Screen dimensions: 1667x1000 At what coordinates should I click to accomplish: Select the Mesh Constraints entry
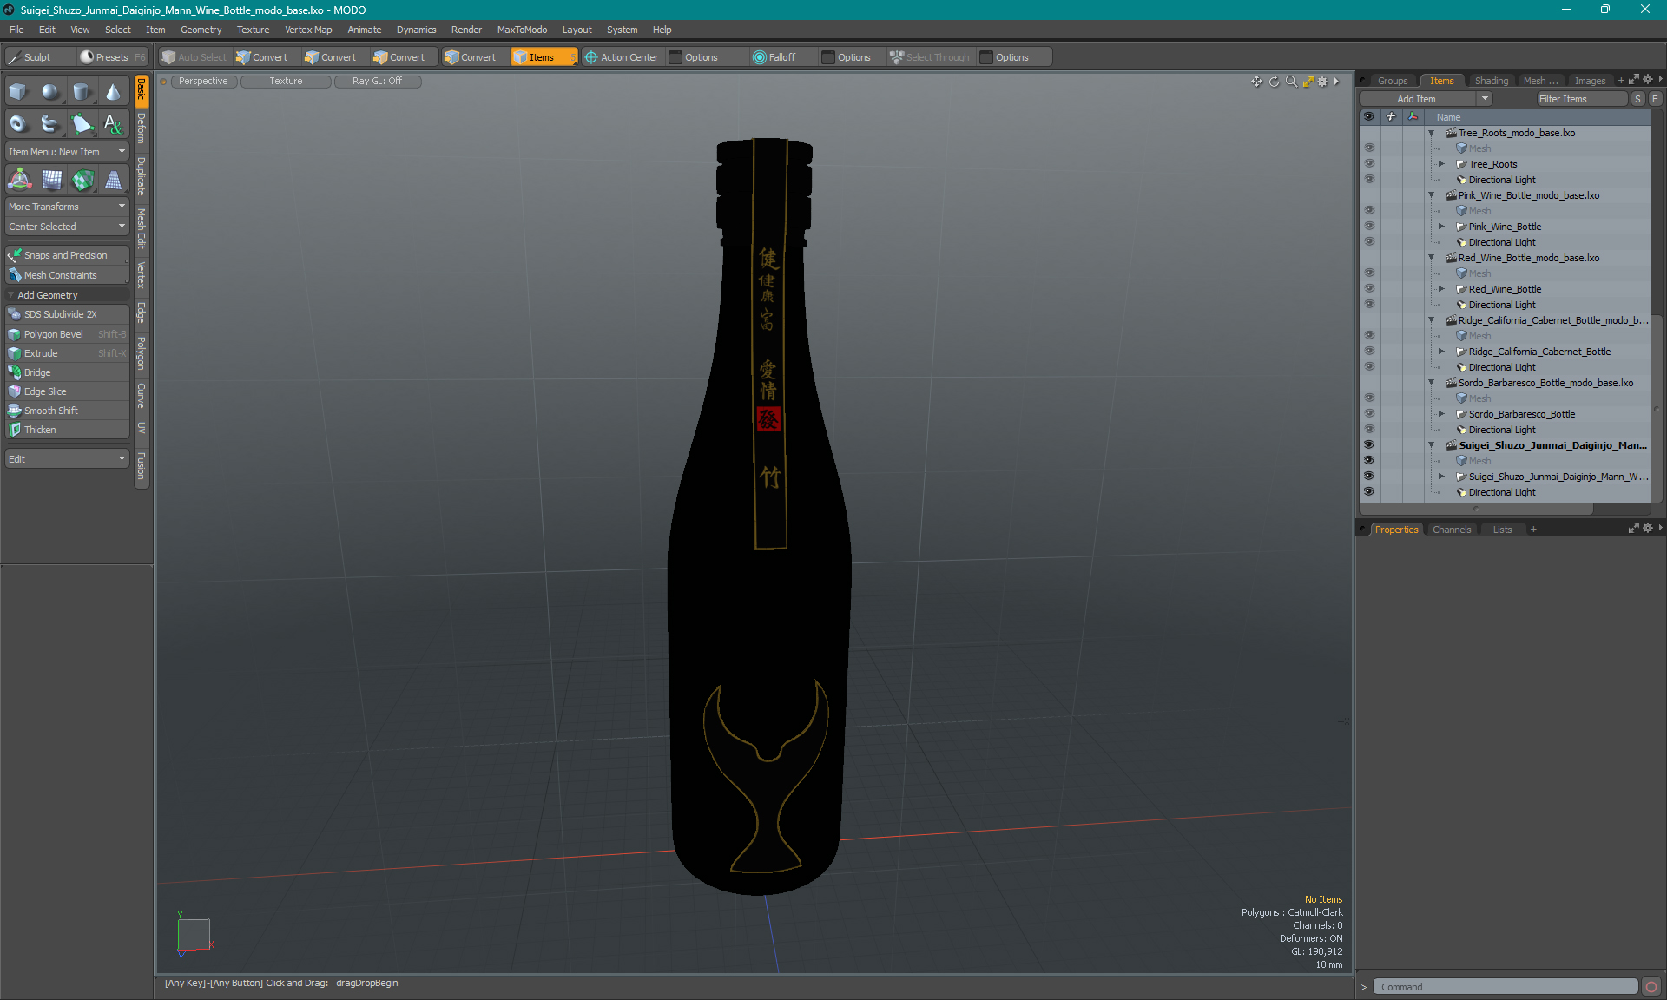click(x=67, y=275)
